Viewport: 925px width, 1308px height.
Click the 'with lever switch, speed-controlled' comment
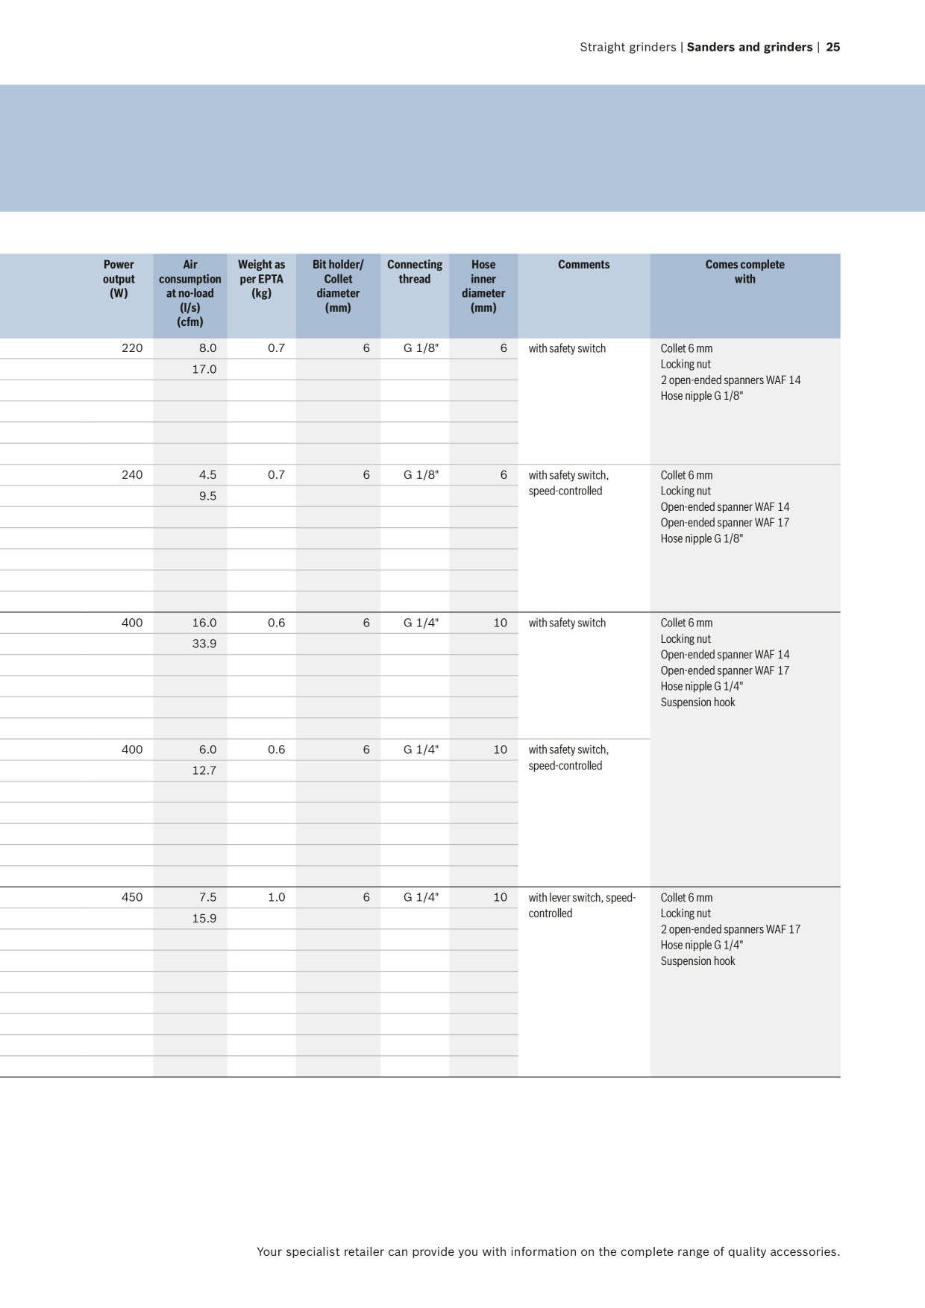(x=582, y=905)
